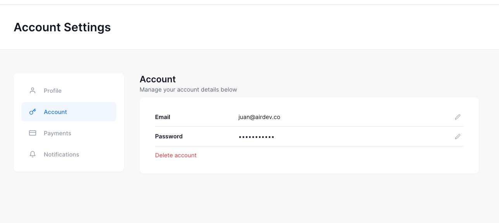Click the juan@airdev.co email value
The image size is (499, 223).
point(259,117)
